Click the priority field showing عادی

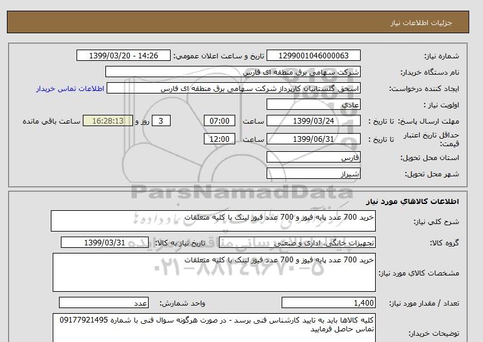pos(313,105)
